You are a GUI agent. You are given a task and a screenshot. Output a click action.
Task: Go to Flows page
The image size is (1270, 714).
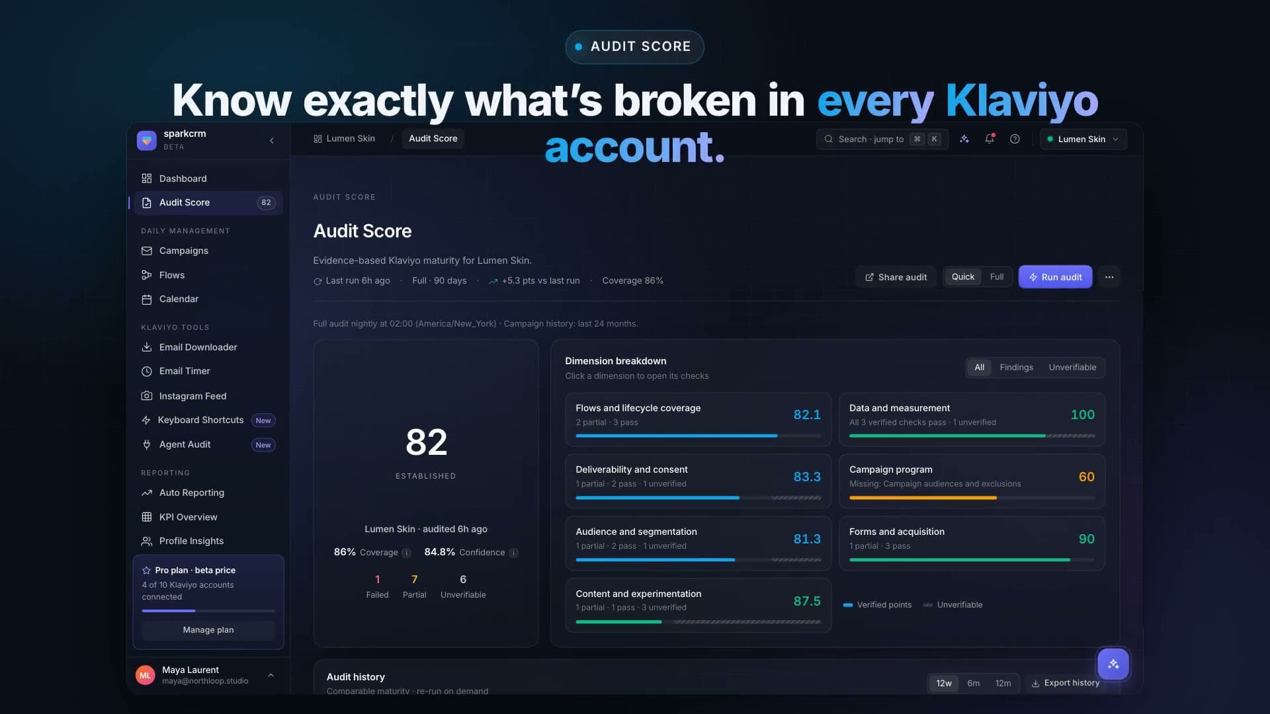pyautogui.click(x=208, y=275)
